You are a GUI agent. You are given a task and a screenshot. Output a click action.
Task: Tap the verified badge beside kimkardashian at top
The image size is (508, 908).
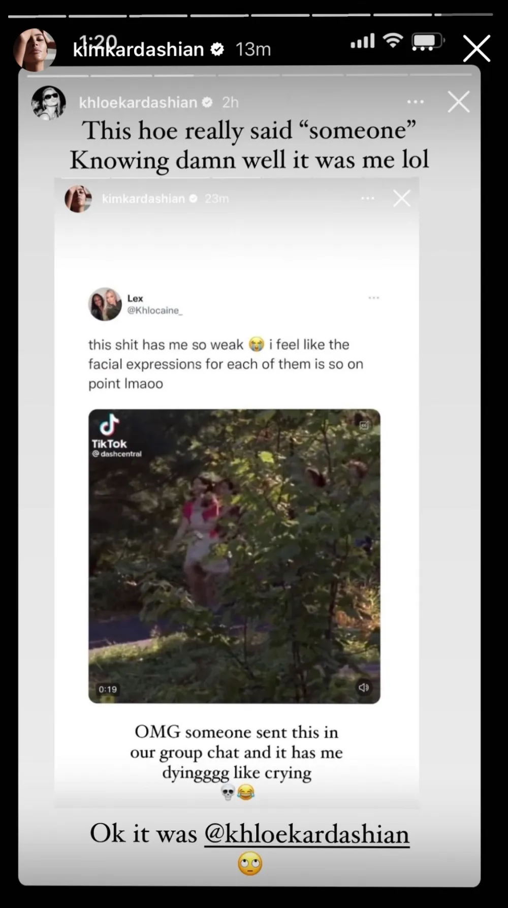(x=217, y=49)
